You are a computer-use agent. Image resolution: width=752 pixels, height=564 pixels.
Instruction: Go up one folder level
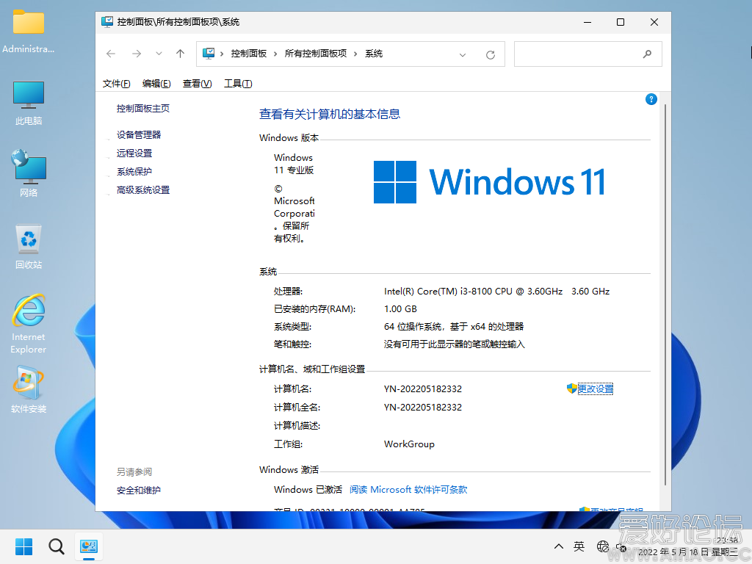pos(181,54)
